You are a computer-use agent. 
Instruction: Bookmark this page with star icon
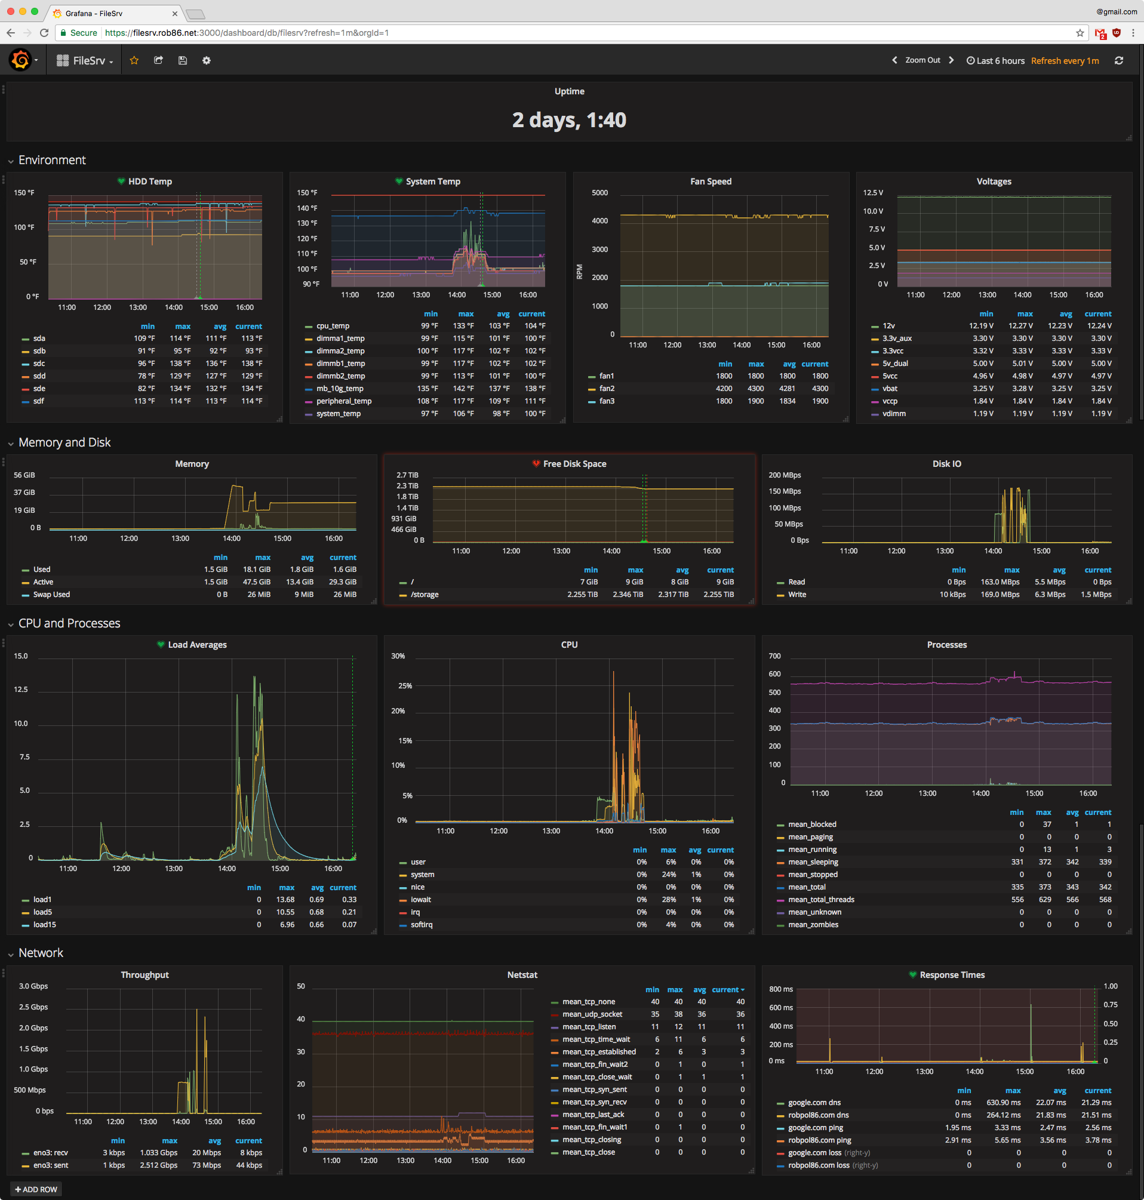pos(1080,33)
